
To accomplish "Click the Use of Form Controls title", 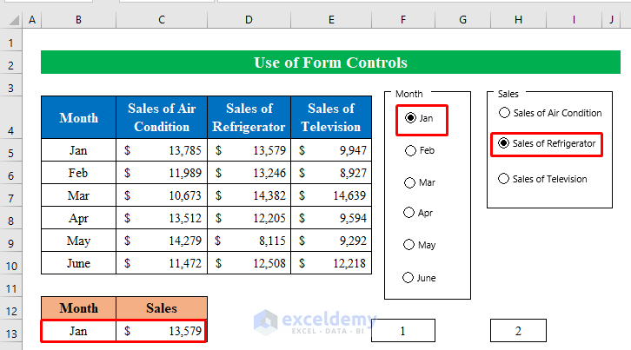I will [x=329, y=63].
